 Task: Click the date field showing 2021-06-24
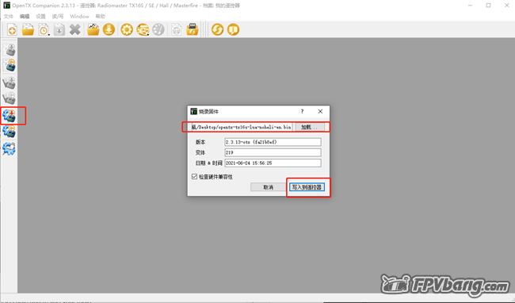273,163
